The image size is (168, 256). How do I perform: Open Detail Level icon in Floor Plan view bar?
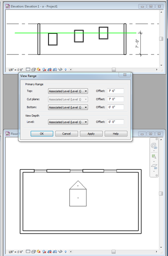[x=28, y=251]
